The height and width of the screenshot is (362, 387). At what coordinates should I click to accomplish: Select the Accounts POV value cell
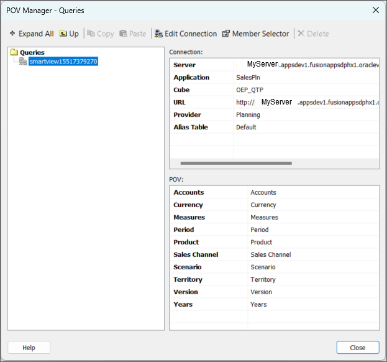[x=314, y=192]
